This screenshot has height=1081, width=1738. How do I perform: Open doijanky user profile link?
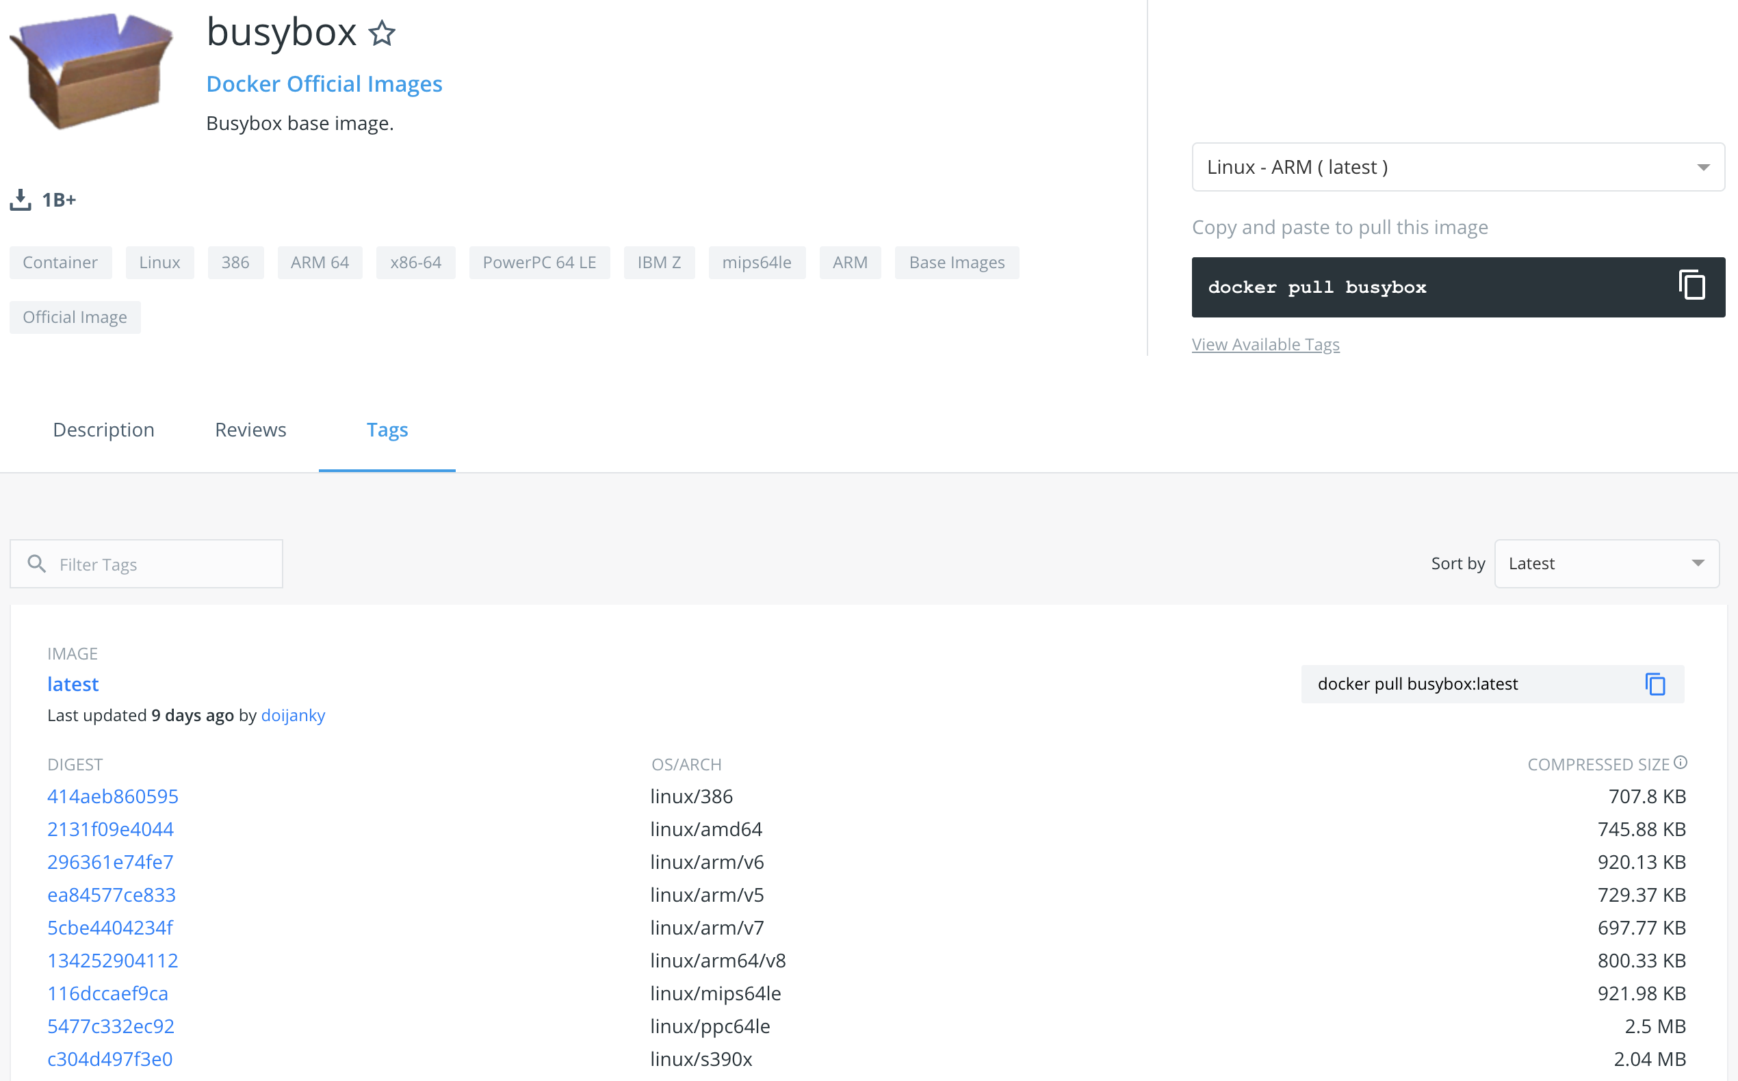(x=293, y=716)
